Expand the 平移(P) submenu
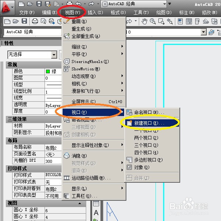This screenshot has width=221, height=221. click(x=94, y=54)
